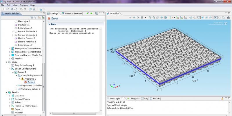Switch to the Progress tab
The image size is (232, 116).
(133, 98)
